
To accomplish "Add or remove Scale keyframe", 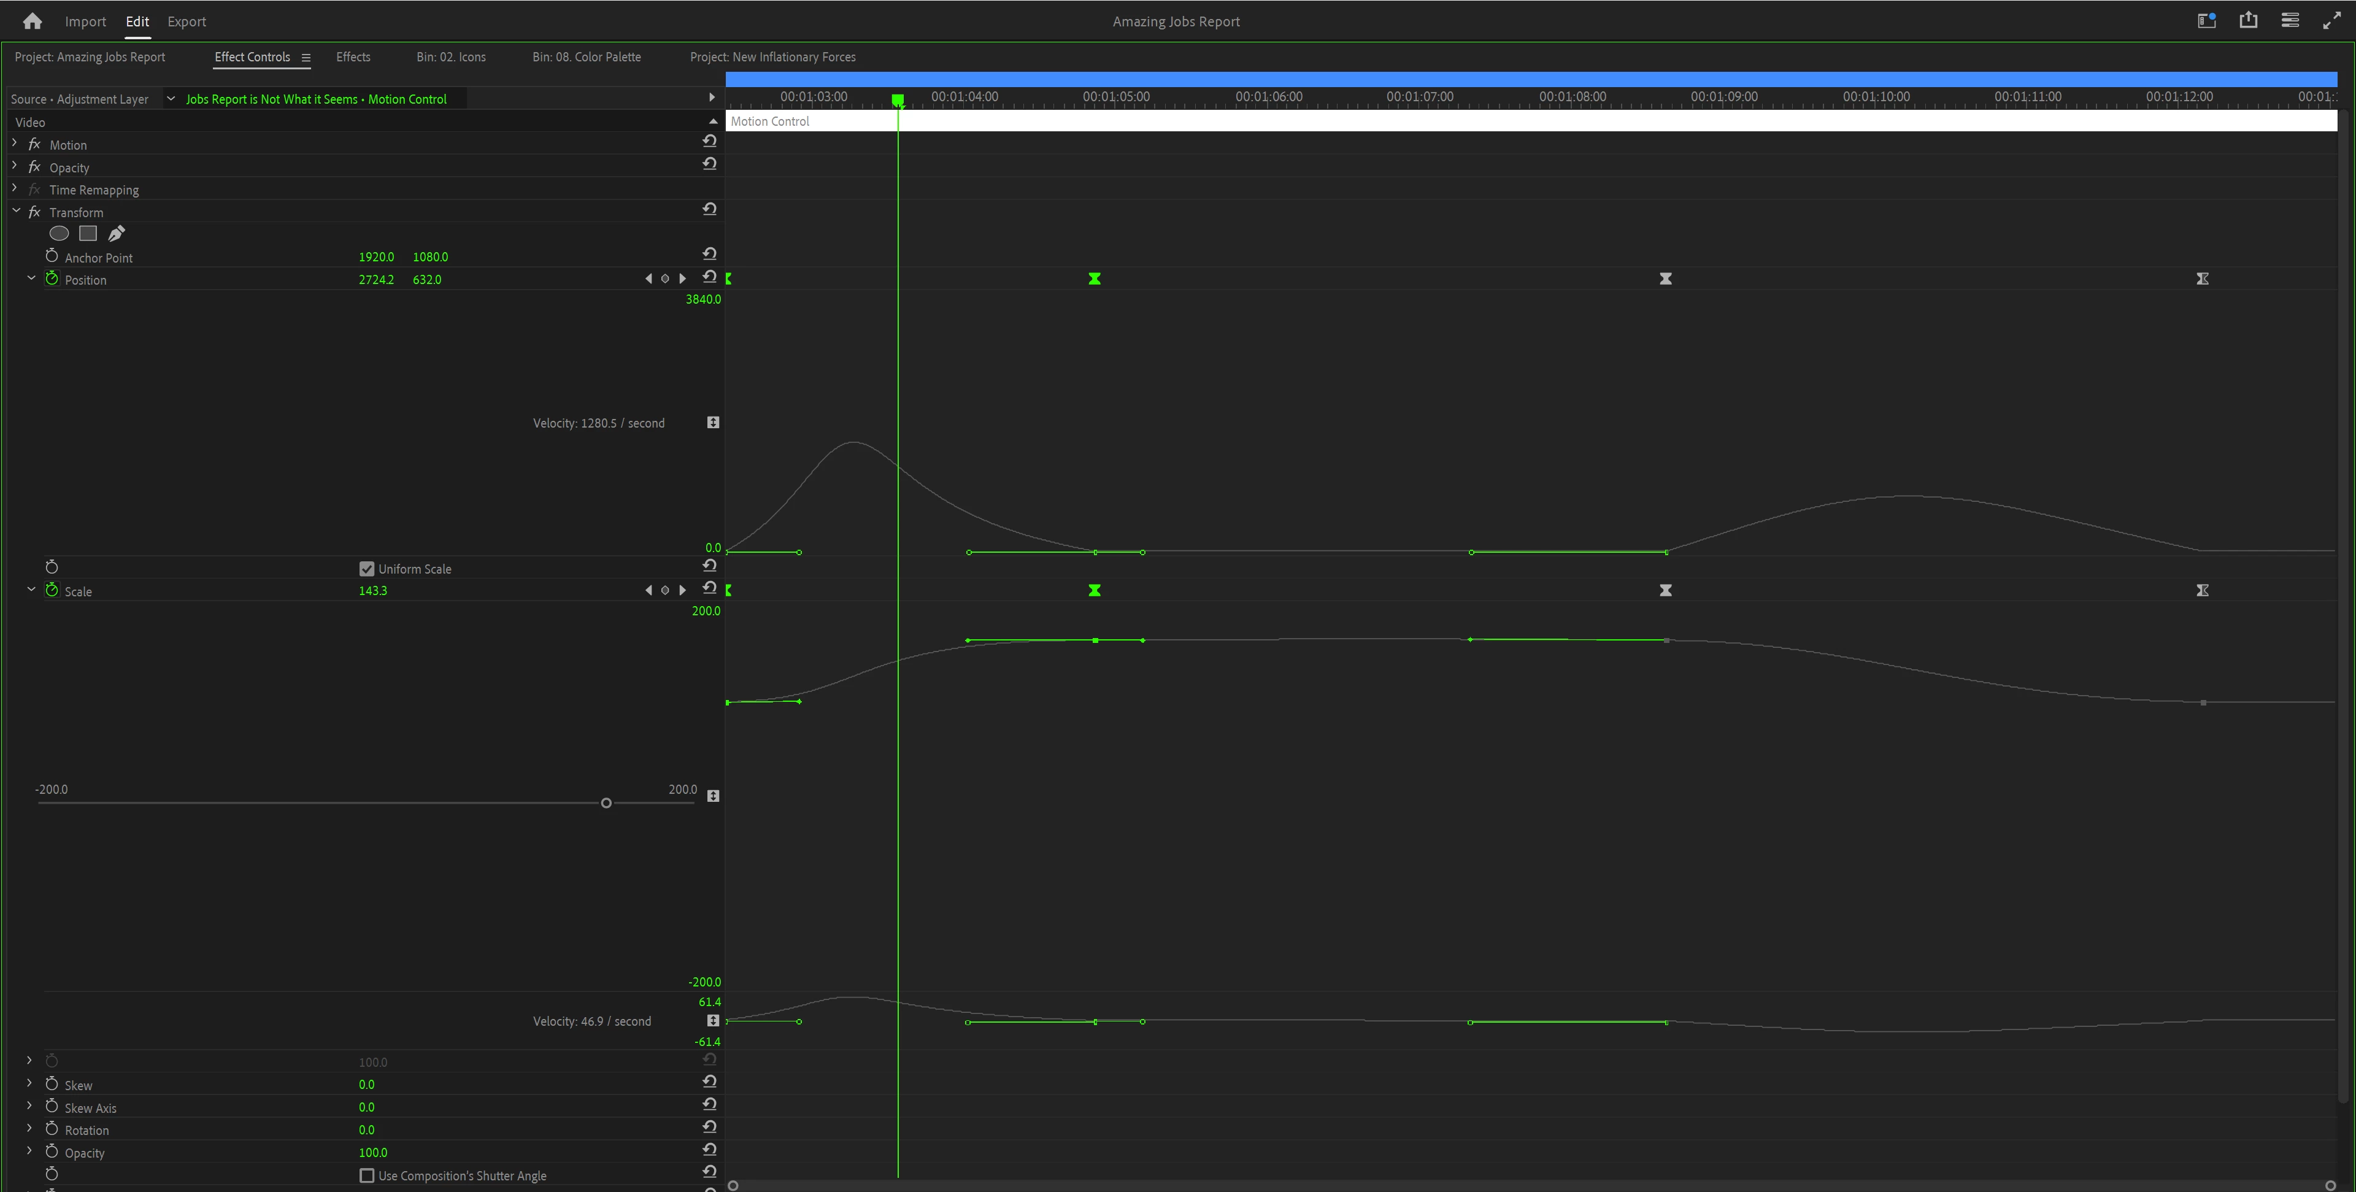I will coord(665,591).
